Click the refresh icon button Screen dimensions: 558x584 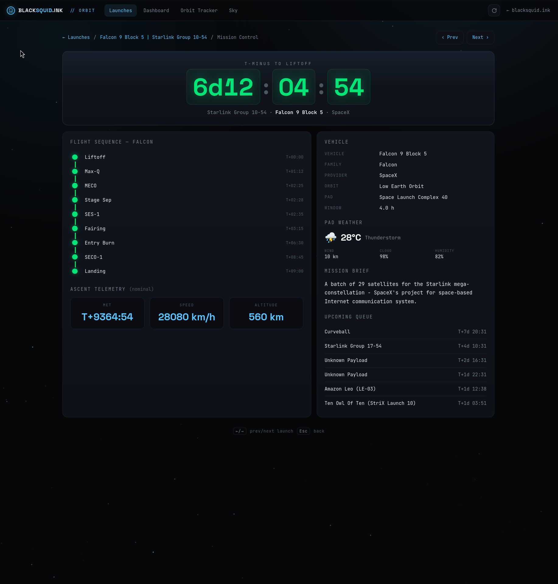click(x=494, y=11)
